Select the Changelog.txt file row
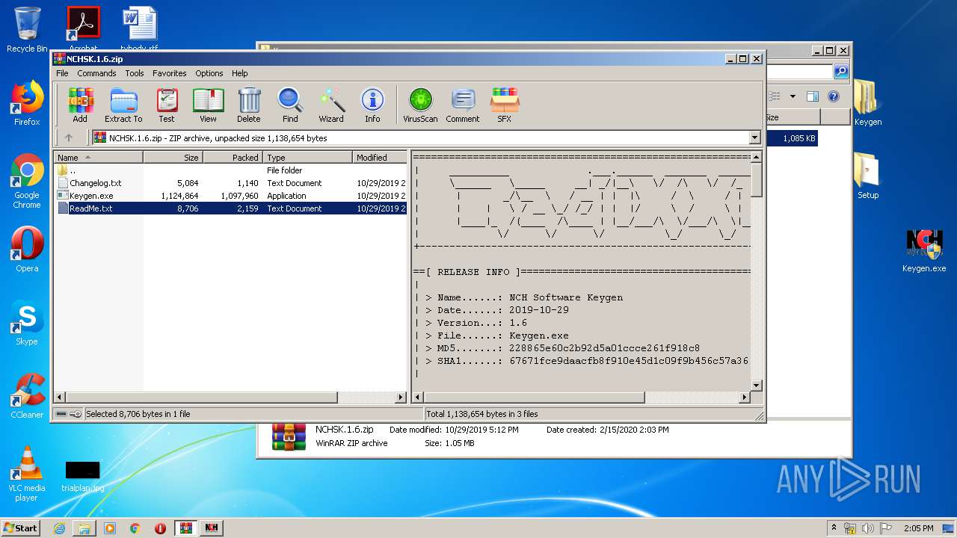The width and height of the screenshot is (957, 538). point(231,183)
